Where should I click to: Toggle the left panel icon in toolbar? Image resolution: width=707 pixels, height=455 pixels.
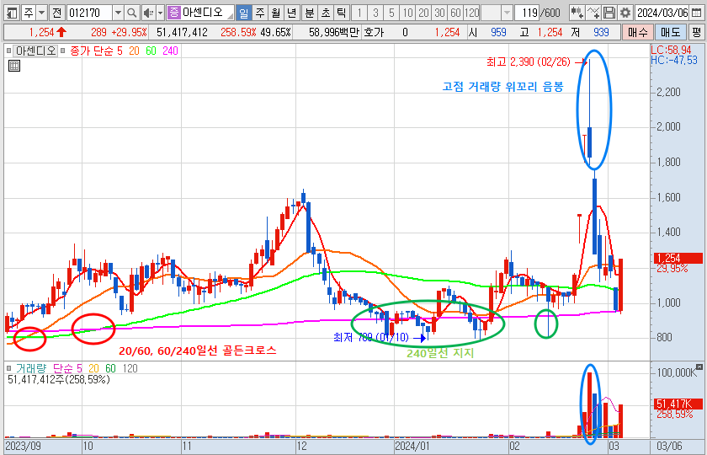pyautogui.click(x=11, y=13)
